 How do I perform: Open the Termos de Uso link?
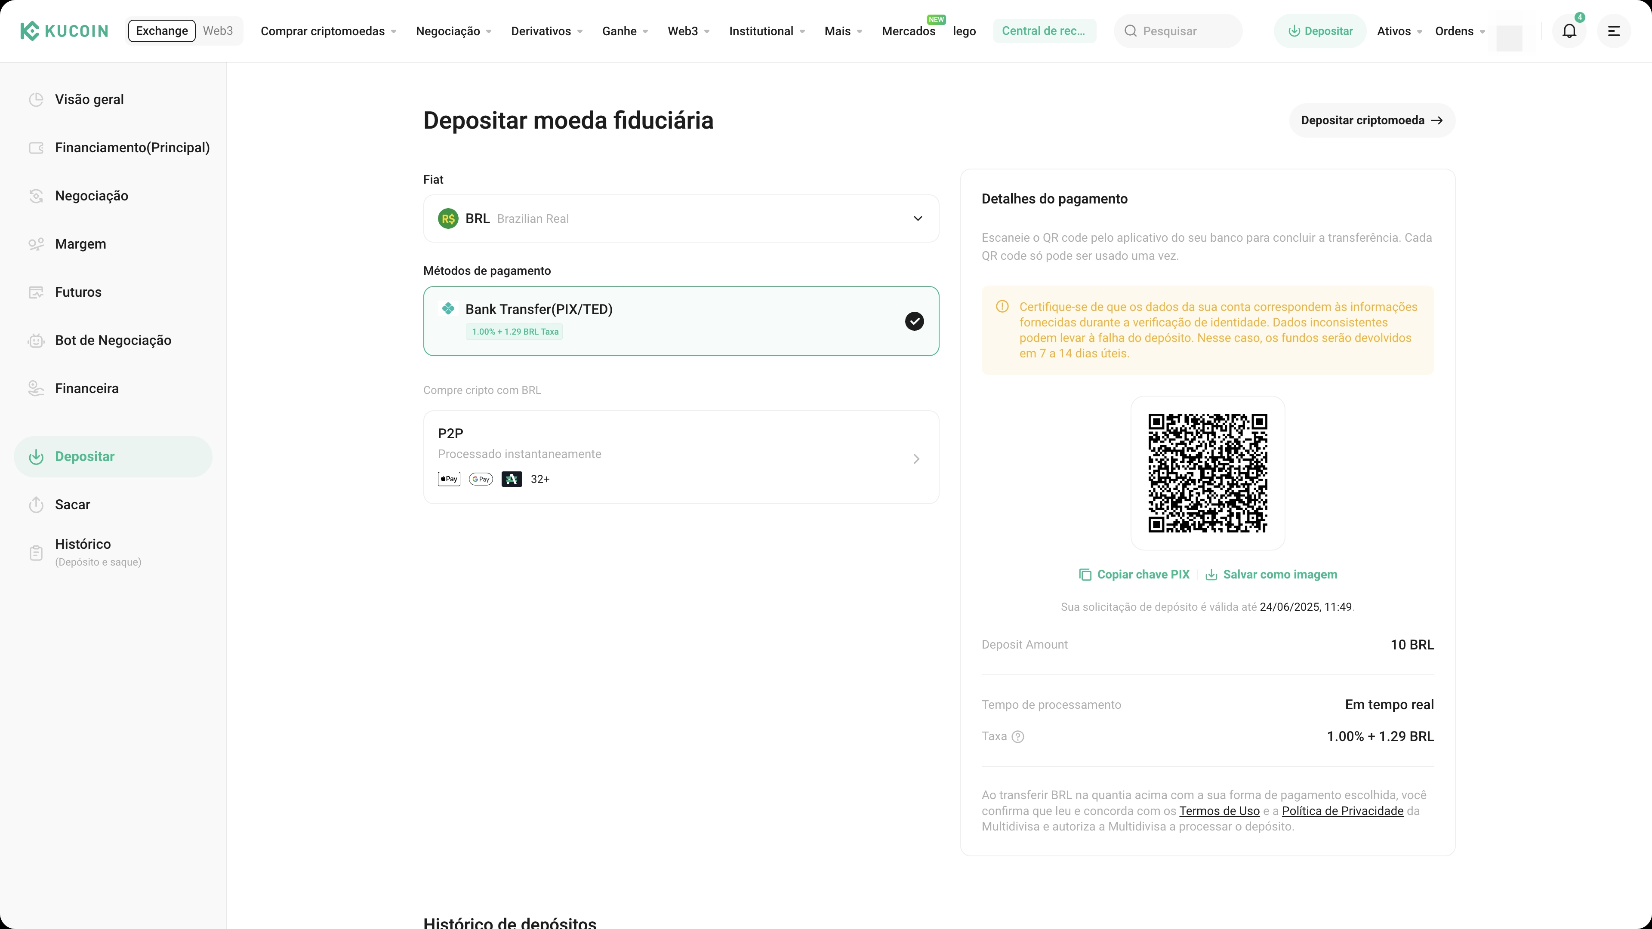click(1219, 811)
